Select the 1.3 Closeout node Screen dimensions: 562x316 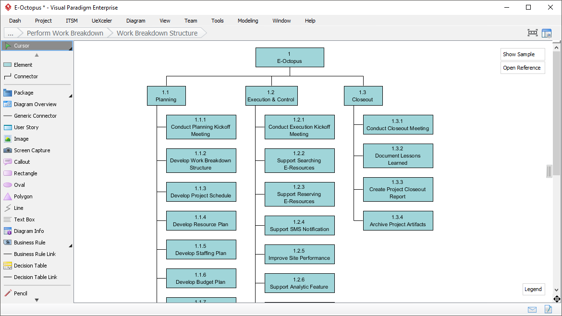[x=363, y=96]
